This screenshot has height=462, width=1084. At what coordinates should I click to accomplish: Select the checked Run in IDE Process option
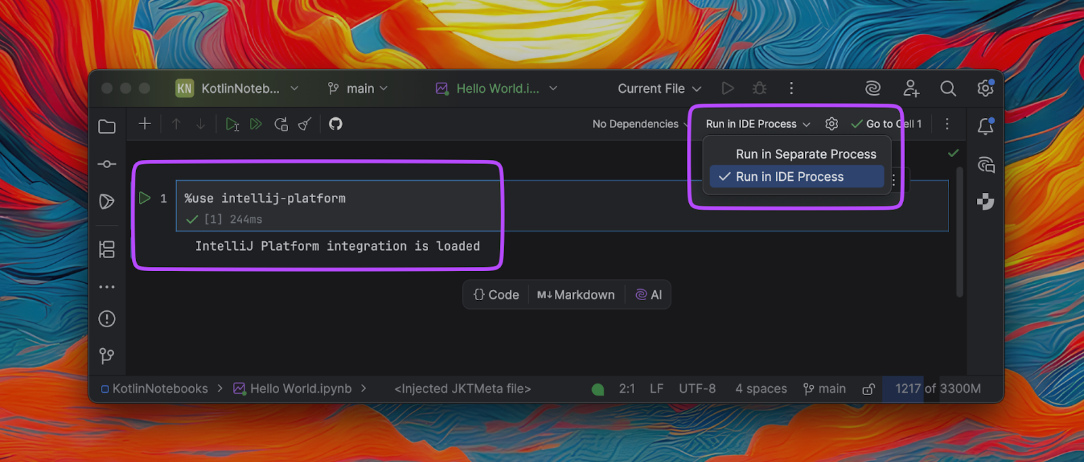tap(789, 177)
